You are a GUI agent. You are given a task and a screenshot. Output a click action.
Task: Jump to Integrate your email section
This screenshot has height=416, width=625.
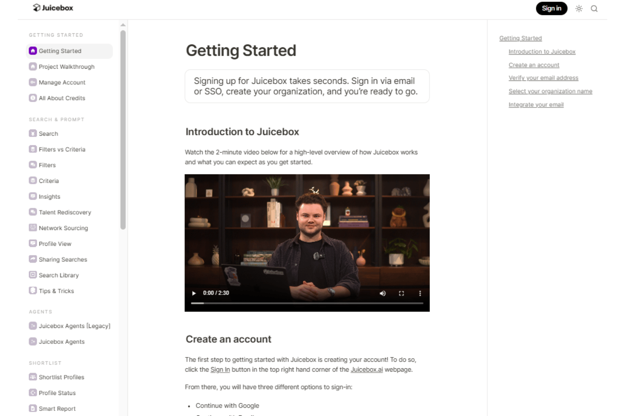click(536, 105)
